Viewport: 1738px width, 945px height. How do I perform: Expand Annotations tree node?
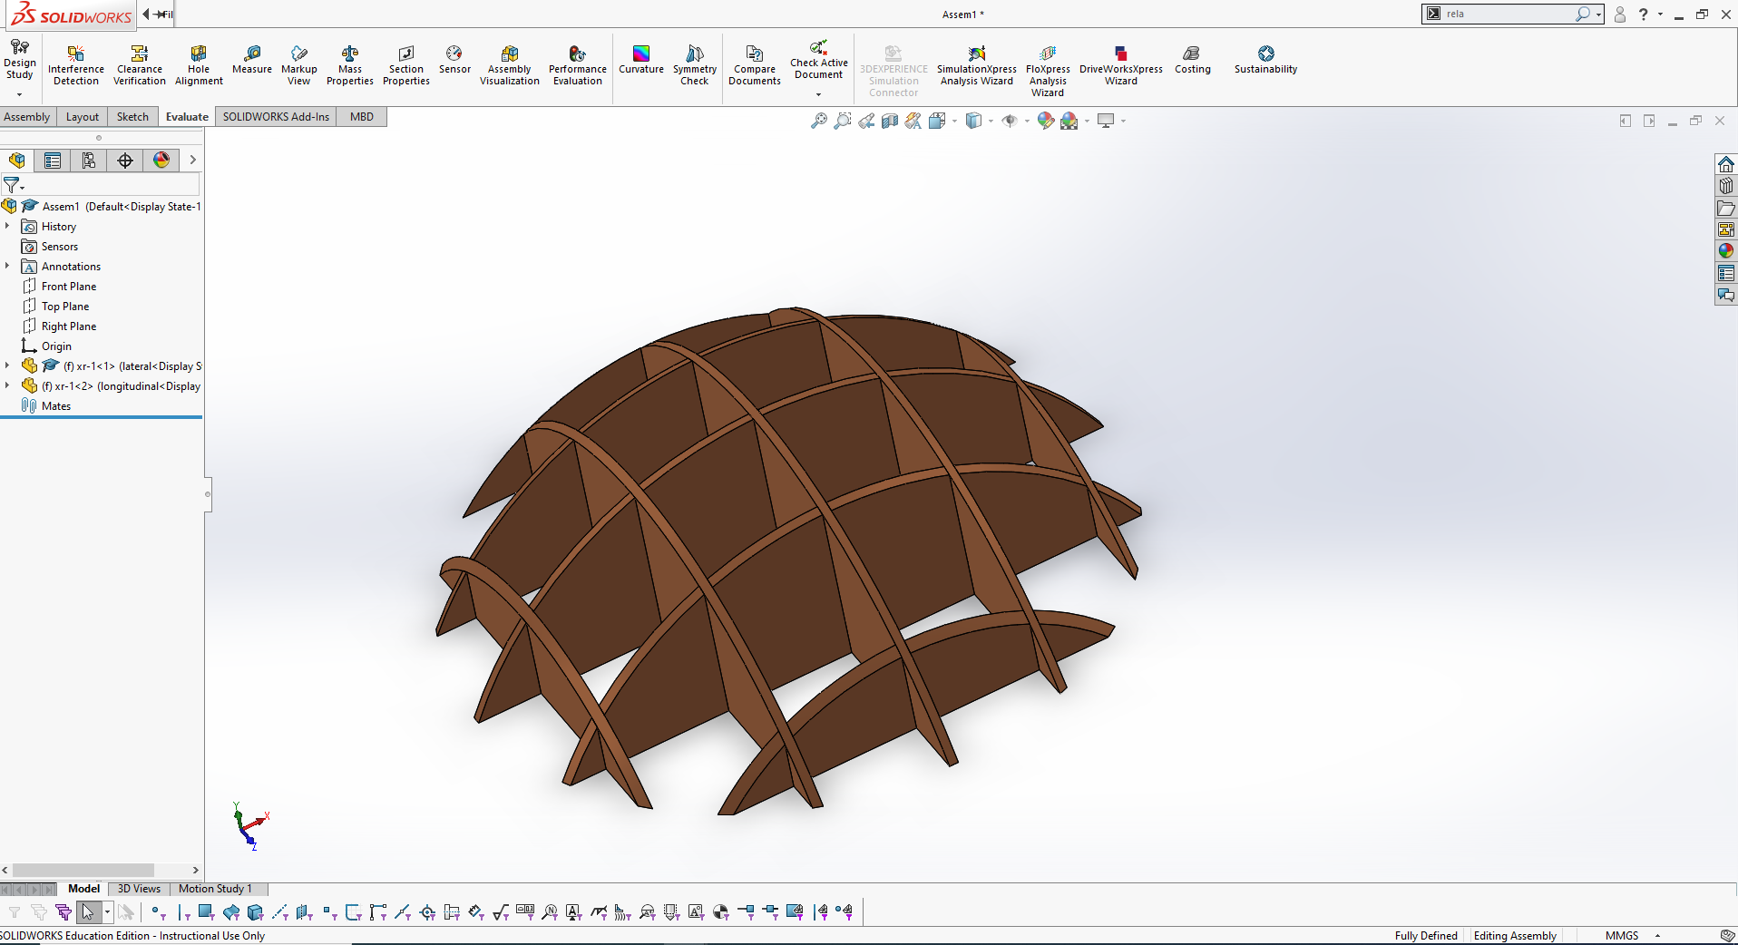click(7, 266)
